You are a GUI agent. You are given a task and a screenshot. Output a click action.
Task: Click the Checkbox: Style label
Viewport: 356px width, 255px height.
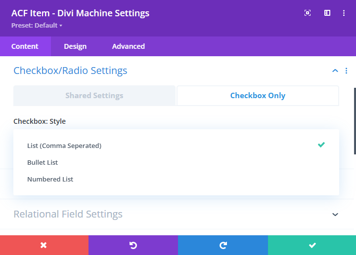pos(40,121)
